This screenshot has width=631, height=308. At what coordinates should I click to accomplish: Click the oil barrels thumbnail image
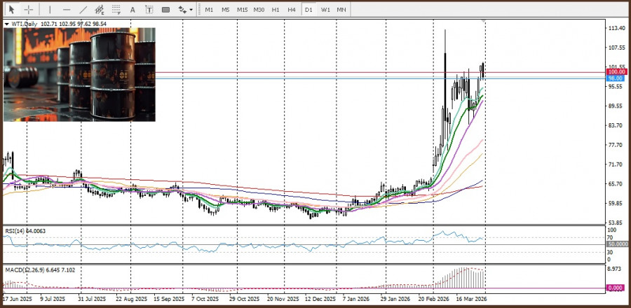(79, 74)
